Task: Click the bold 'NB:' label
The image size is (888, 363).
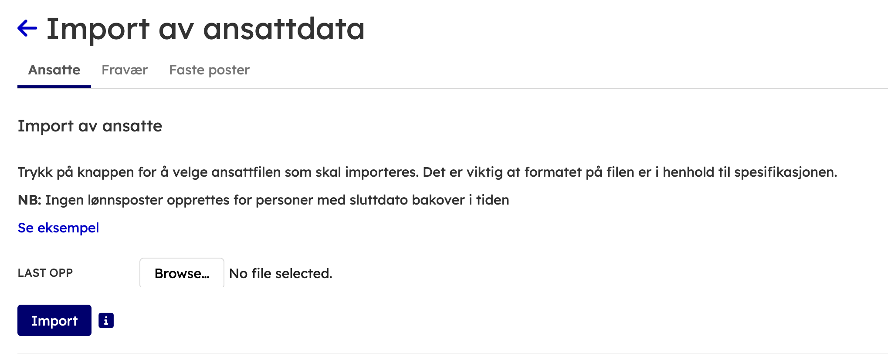Action: click(29, 200)
